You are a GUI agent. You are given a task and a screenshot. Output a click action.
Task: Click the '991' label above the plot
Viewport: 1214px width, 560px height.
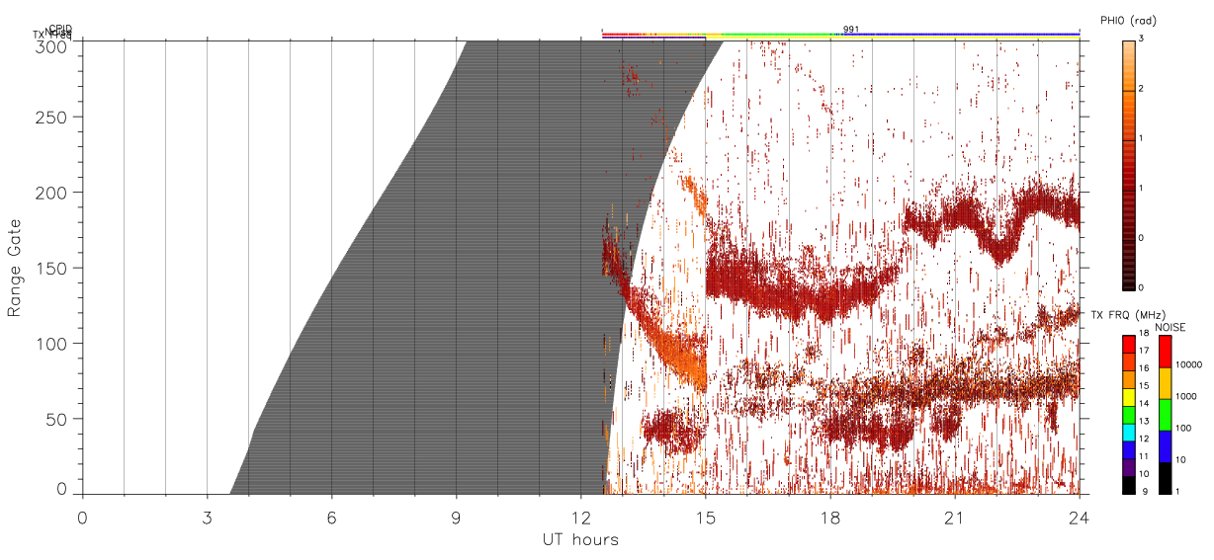coord(851,29)
